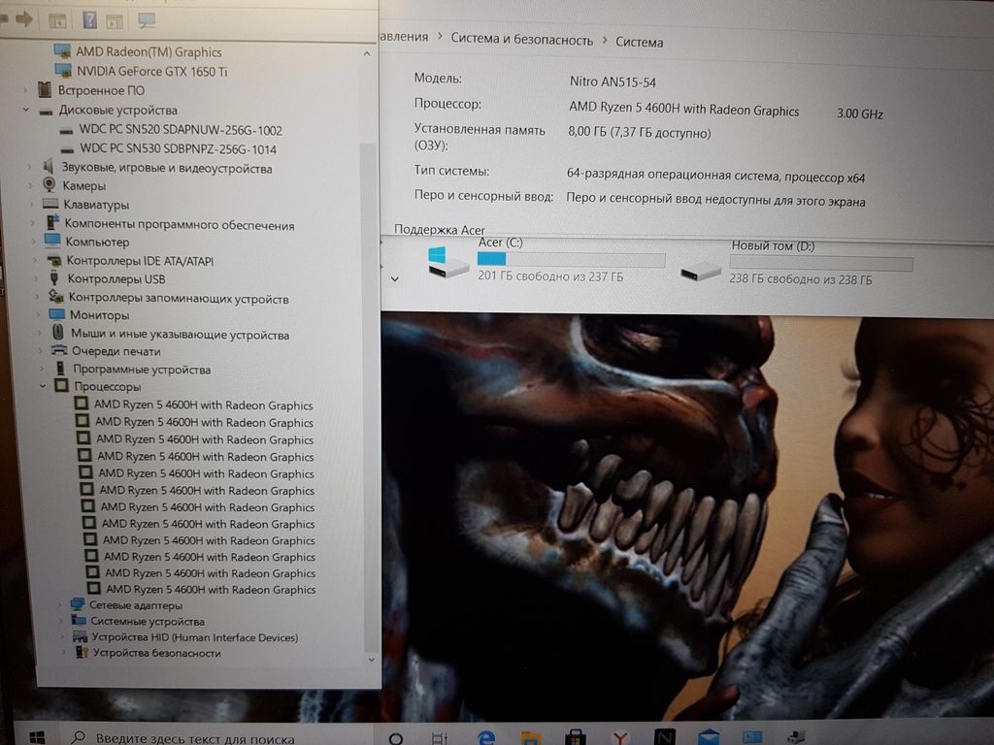Collapse the Процессоры category
Image resolution: width=994 pixels, height=745 pixels.
(x=43, y=385)
